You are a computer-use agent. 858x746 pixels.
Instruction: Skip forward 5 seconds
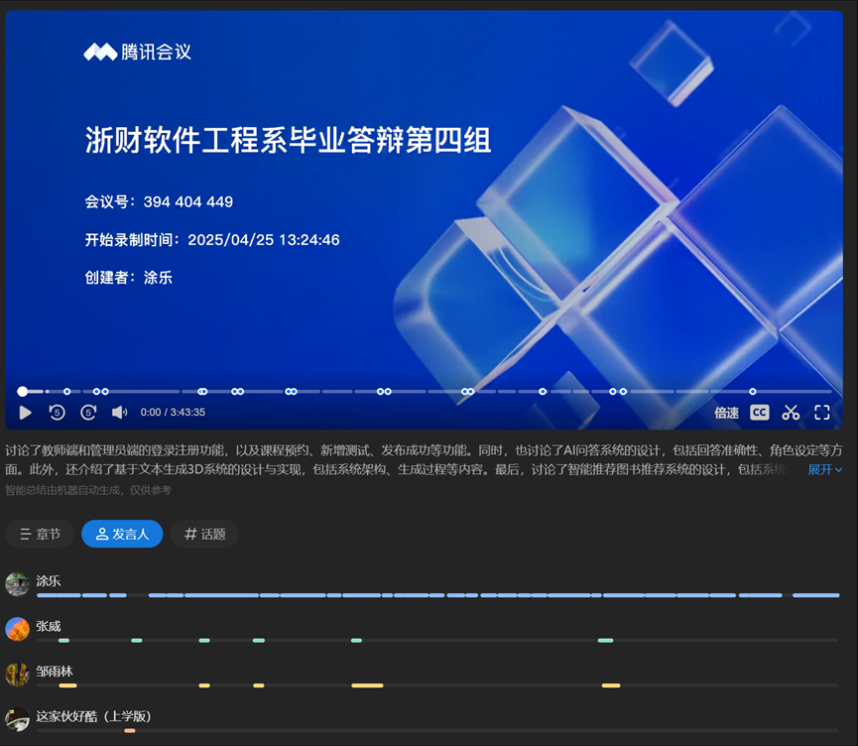(88, 413)
